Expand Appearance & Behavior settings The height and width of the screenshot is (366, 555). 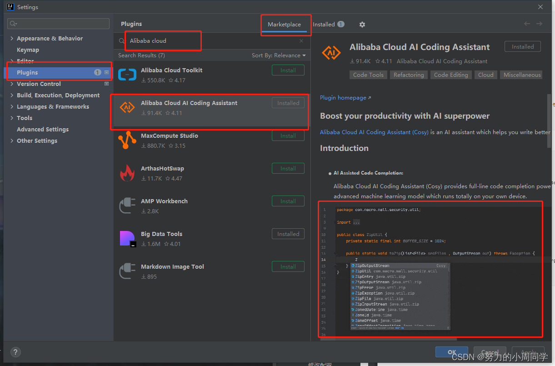coord(12,39)
